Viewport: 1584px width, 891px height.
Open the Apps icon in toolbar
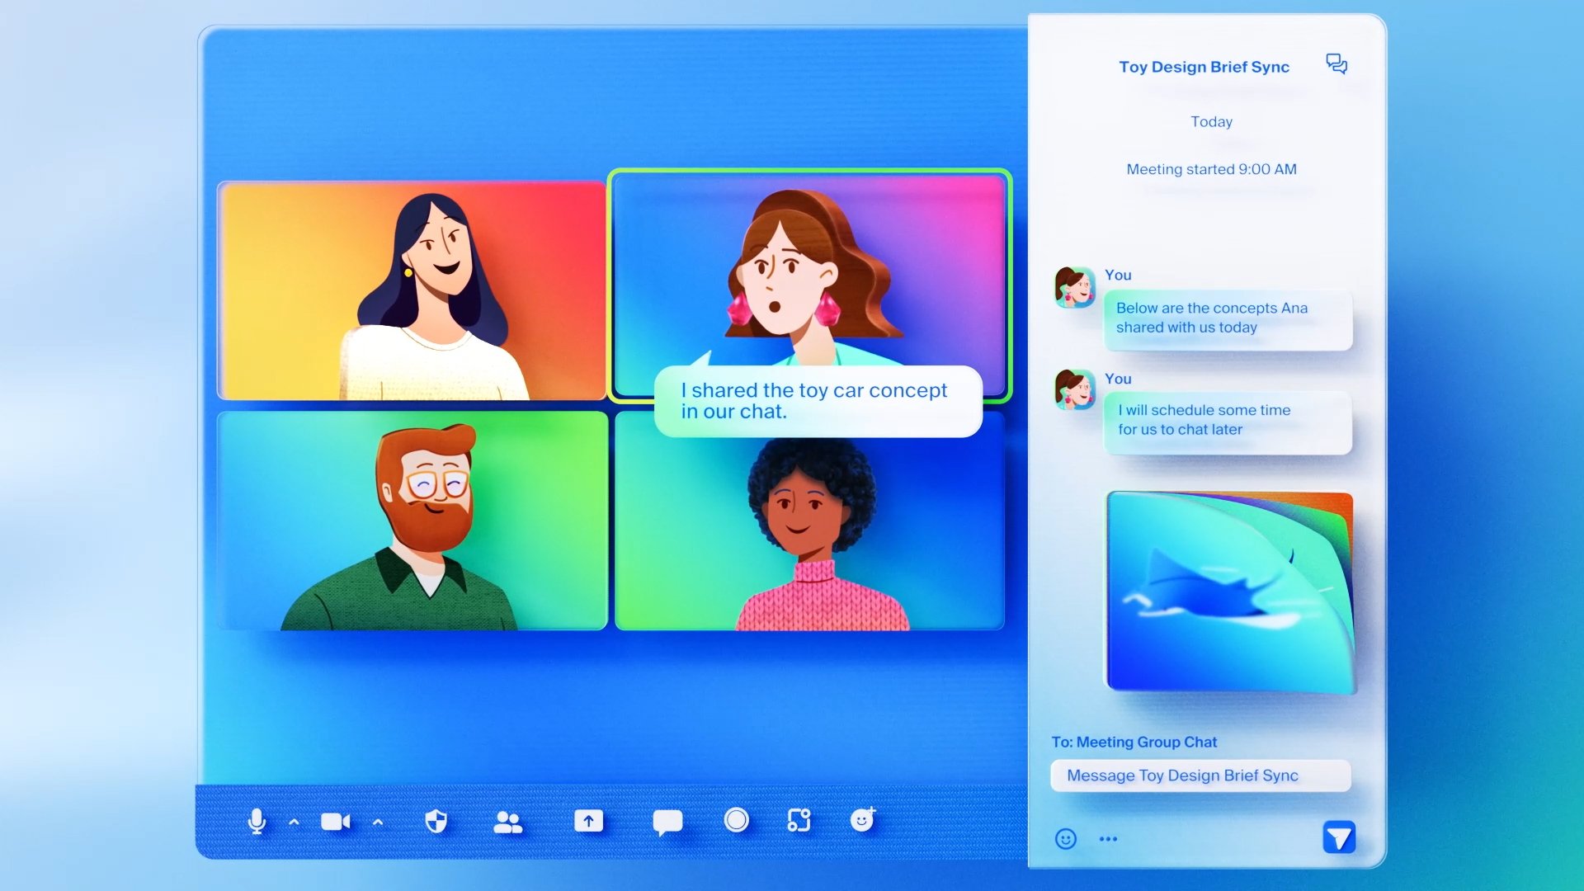(x=799, y=820)
